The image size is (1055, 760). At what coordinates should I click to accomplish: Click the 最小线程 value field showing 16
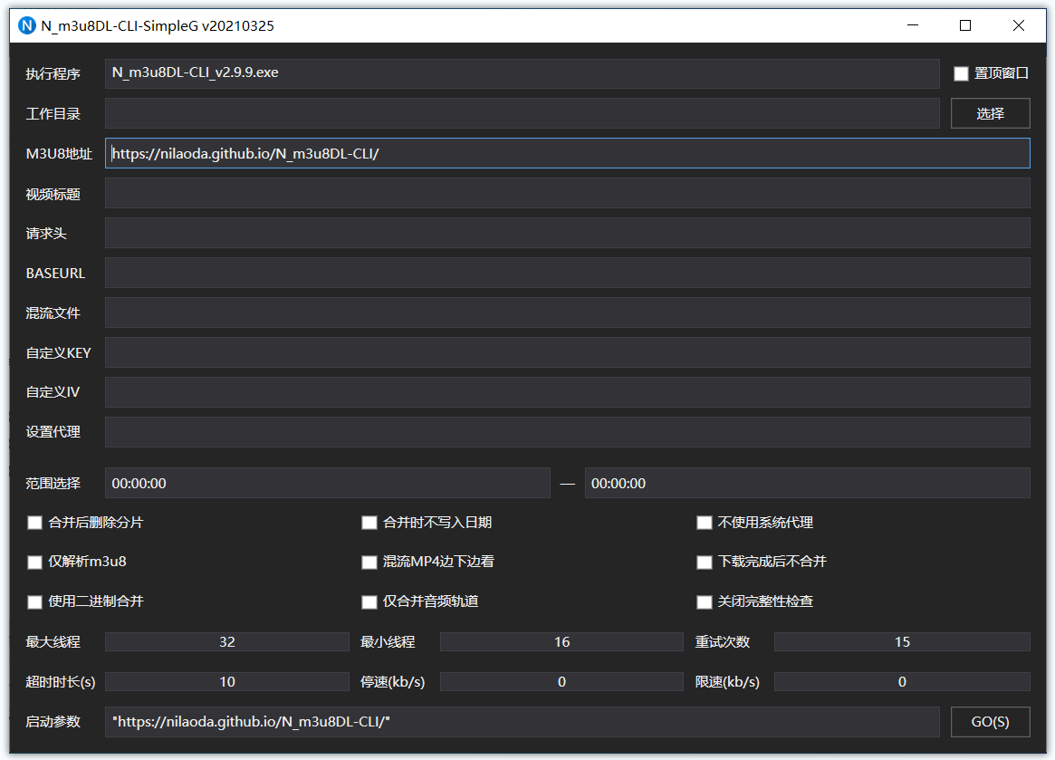click(561, 641)
